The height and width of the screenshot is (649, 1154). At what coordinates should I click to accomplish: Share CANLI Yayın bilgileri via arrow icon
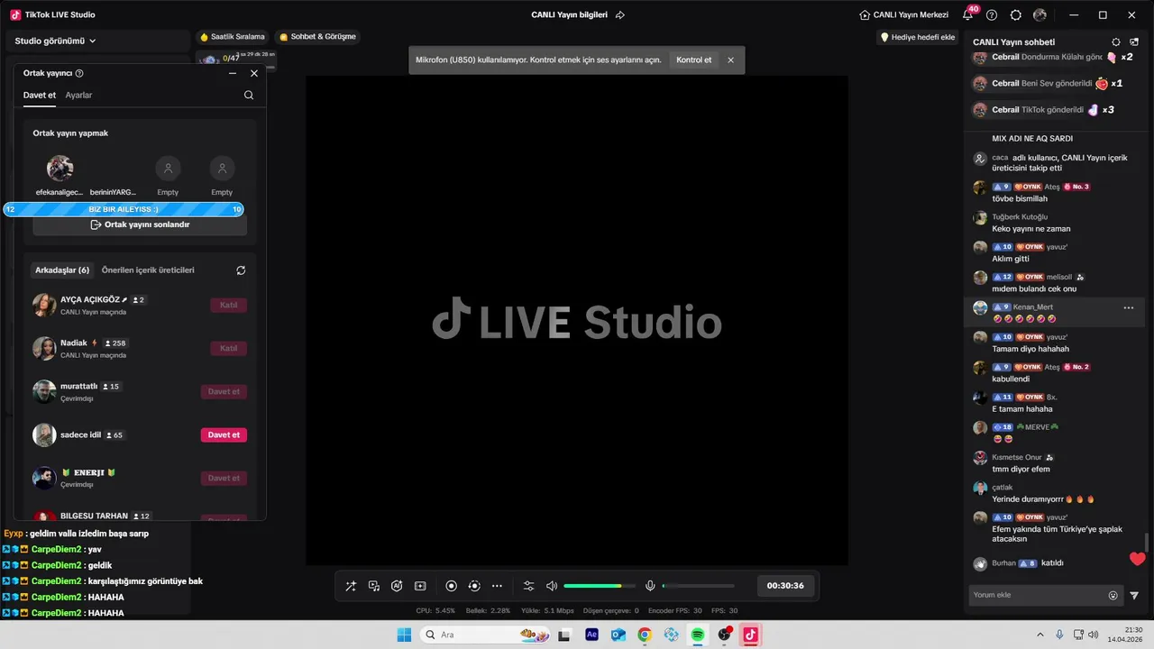click(620, 15)
